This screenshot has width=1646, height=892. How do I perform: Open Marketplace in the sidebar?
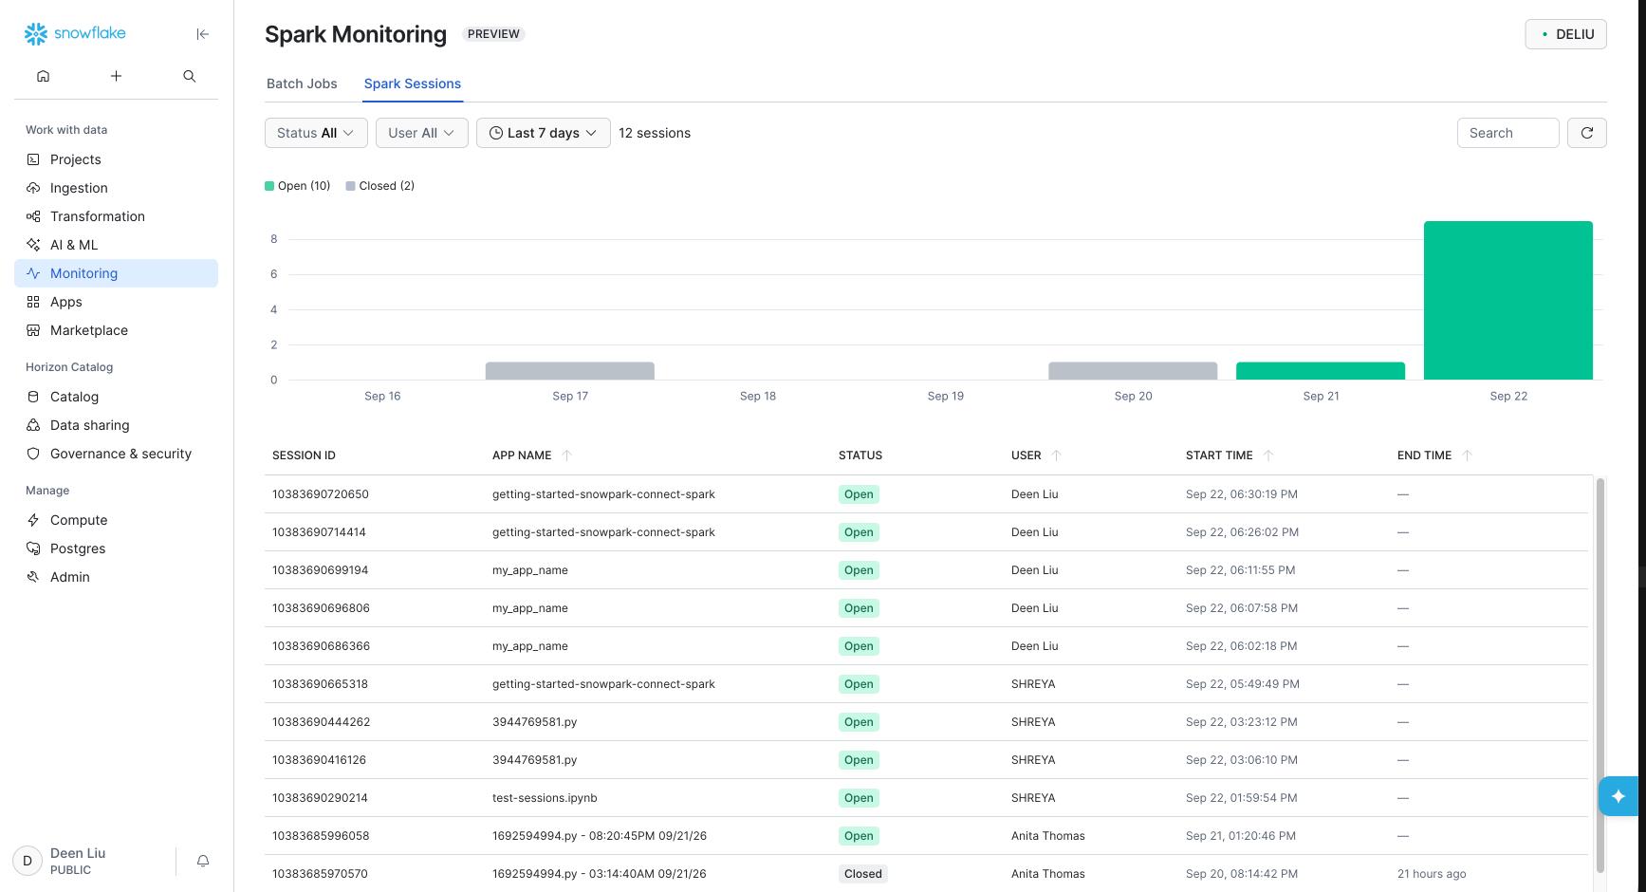116,330
